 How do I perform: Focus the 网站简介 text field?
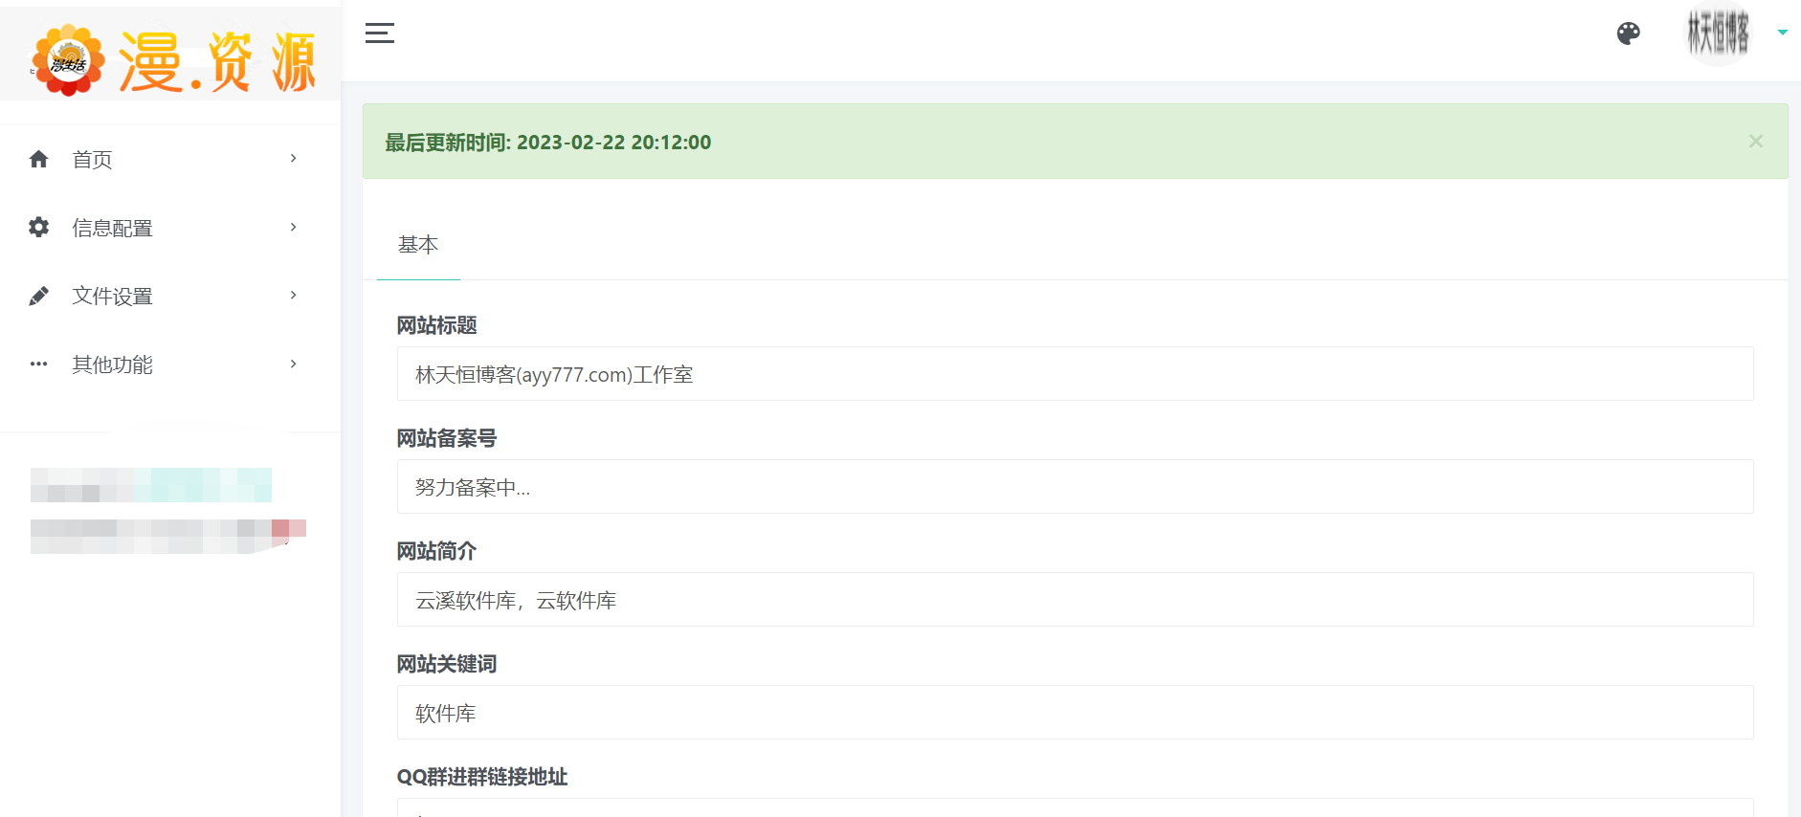[1074, 600]
